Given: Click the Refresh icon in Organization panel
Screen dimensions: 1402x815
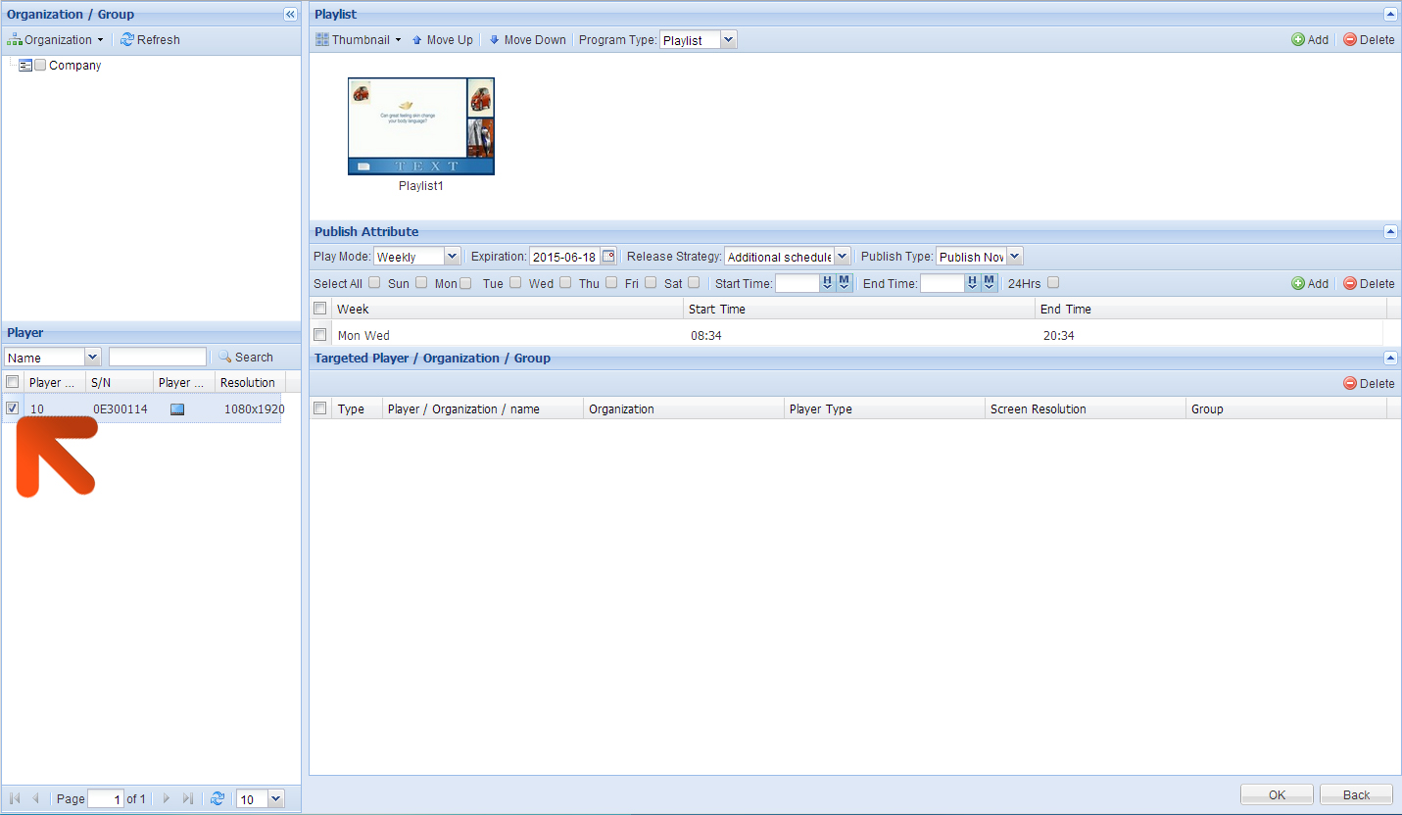Looking at the screenshot, I should coord(127,40).
